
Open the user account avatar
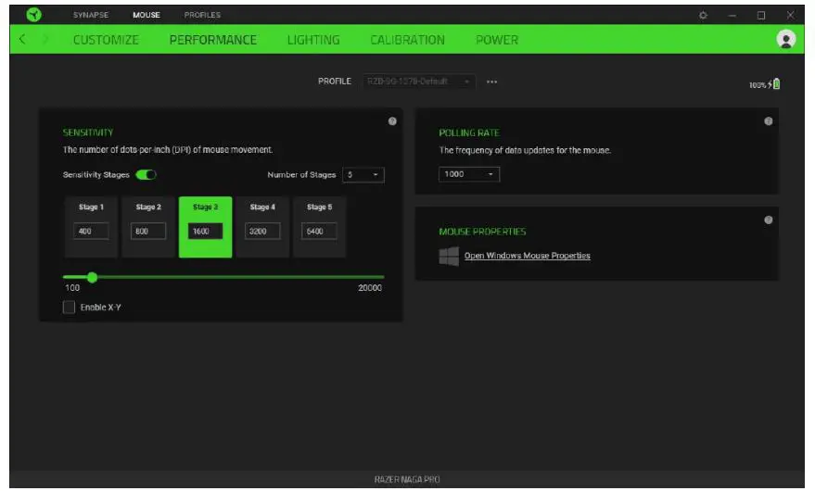[786, 40]
